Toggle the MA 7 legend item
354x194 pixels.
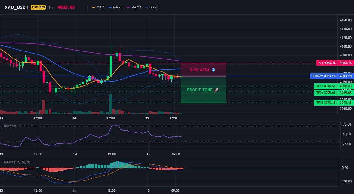[98, 7]
